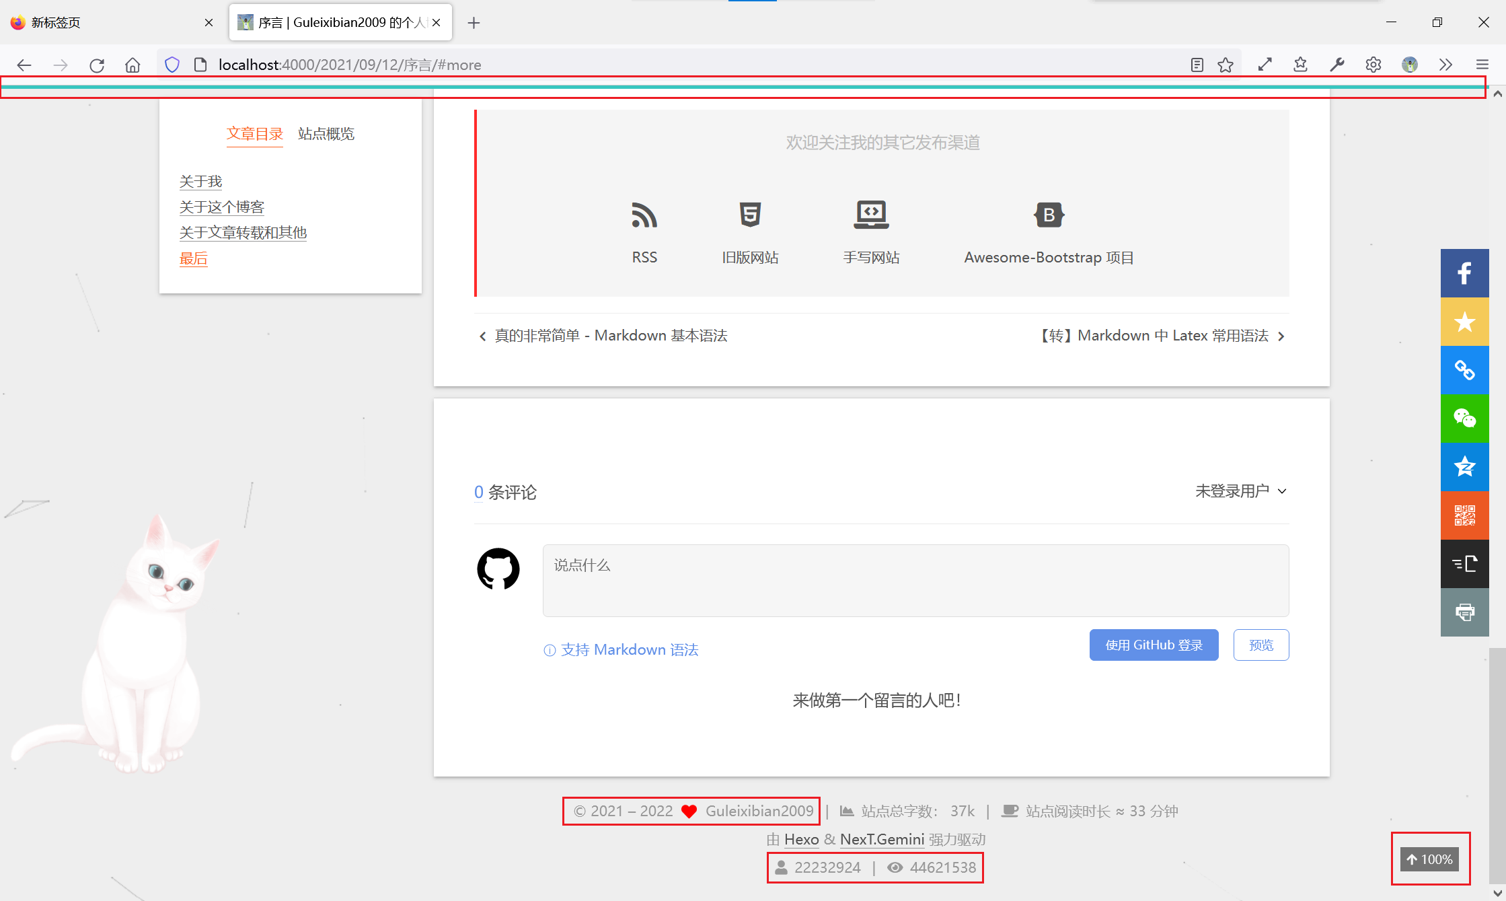Click the 100% back-to-top progress indicator
Screen dimensions: 1506x901
(x=1430, y=859)
